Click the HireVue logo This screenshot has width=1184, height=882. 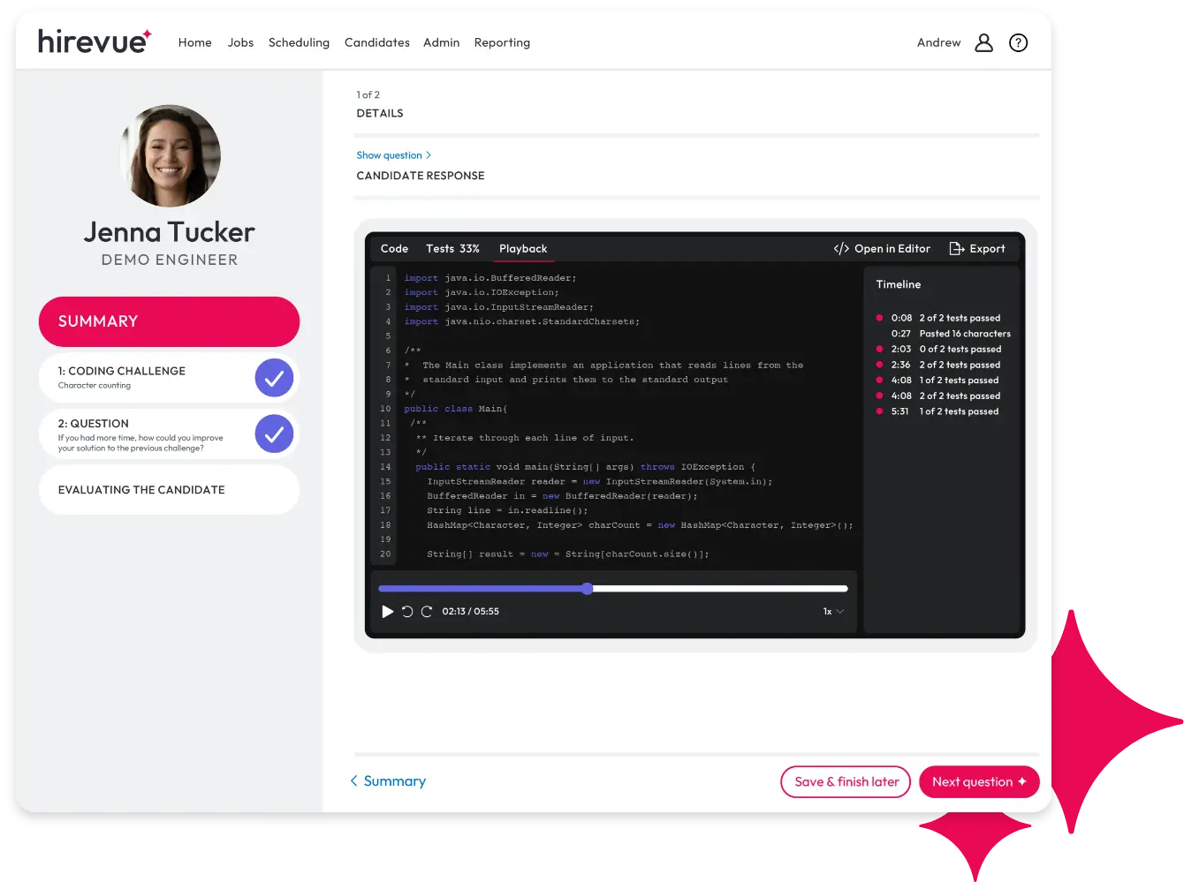95,41
